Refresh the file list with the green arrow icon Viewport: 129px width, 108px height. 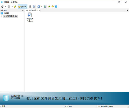45,7
